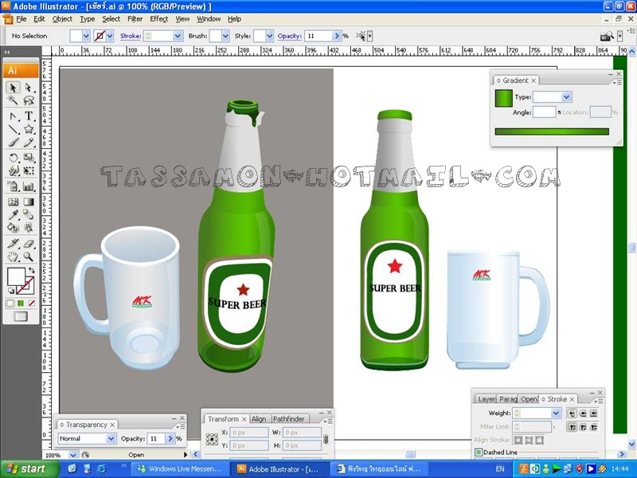The image size is (637, 478).
Task: Open the Style dropdown
Action: [270, 36]
